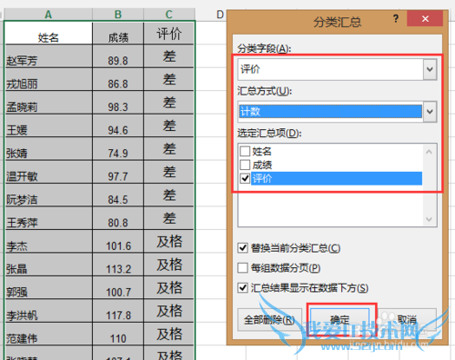Click the 全部删除 button
The width and height of the screenshot is (455, 360).
tap(269, 319)
